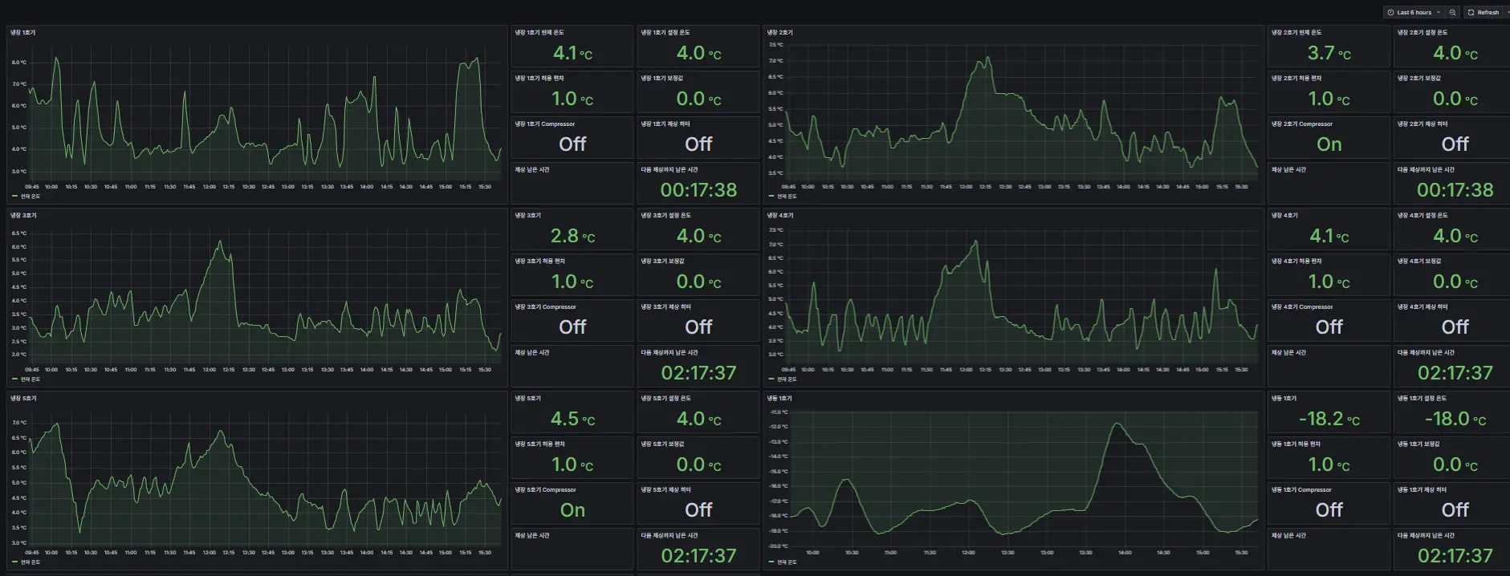
Task: Toggle 현재 온도 legend in 냉동 1호기 chart
Action: [787, 562]
